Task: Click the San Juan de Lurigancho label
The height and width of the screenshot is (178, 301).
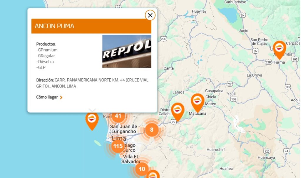Action: [x=124, y=129]
